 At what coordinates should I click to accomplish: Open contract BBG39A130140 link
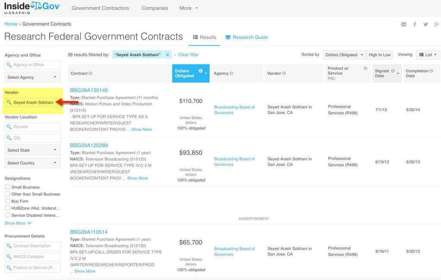(89, 90)
